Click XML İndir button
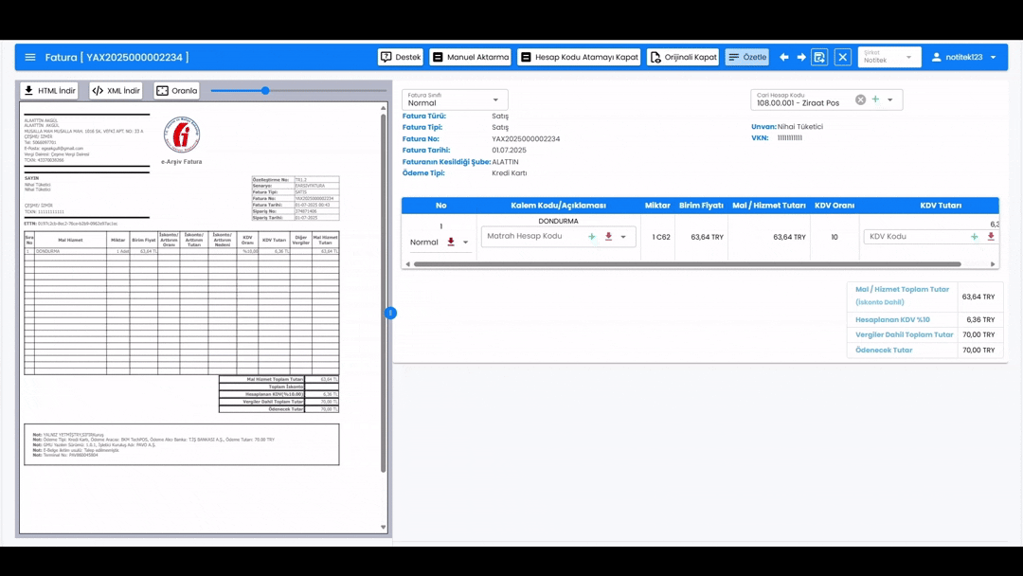 pos(116,91)
